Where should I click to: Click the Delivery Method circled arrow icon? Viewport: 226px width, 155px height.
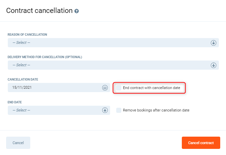(213, 65)
